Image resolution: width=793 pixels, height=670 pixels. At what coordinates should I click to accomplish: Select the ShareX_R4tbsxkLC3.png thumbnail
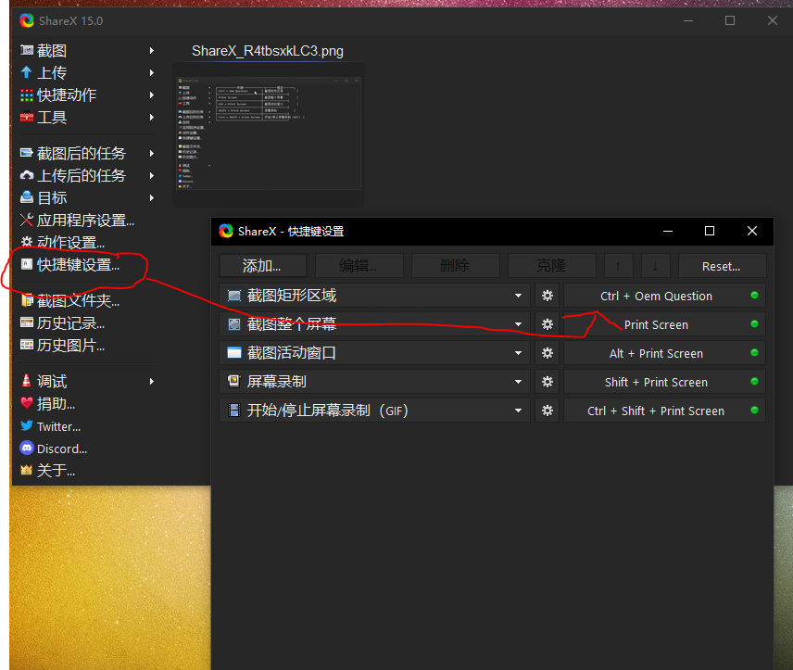pos(269,134)
